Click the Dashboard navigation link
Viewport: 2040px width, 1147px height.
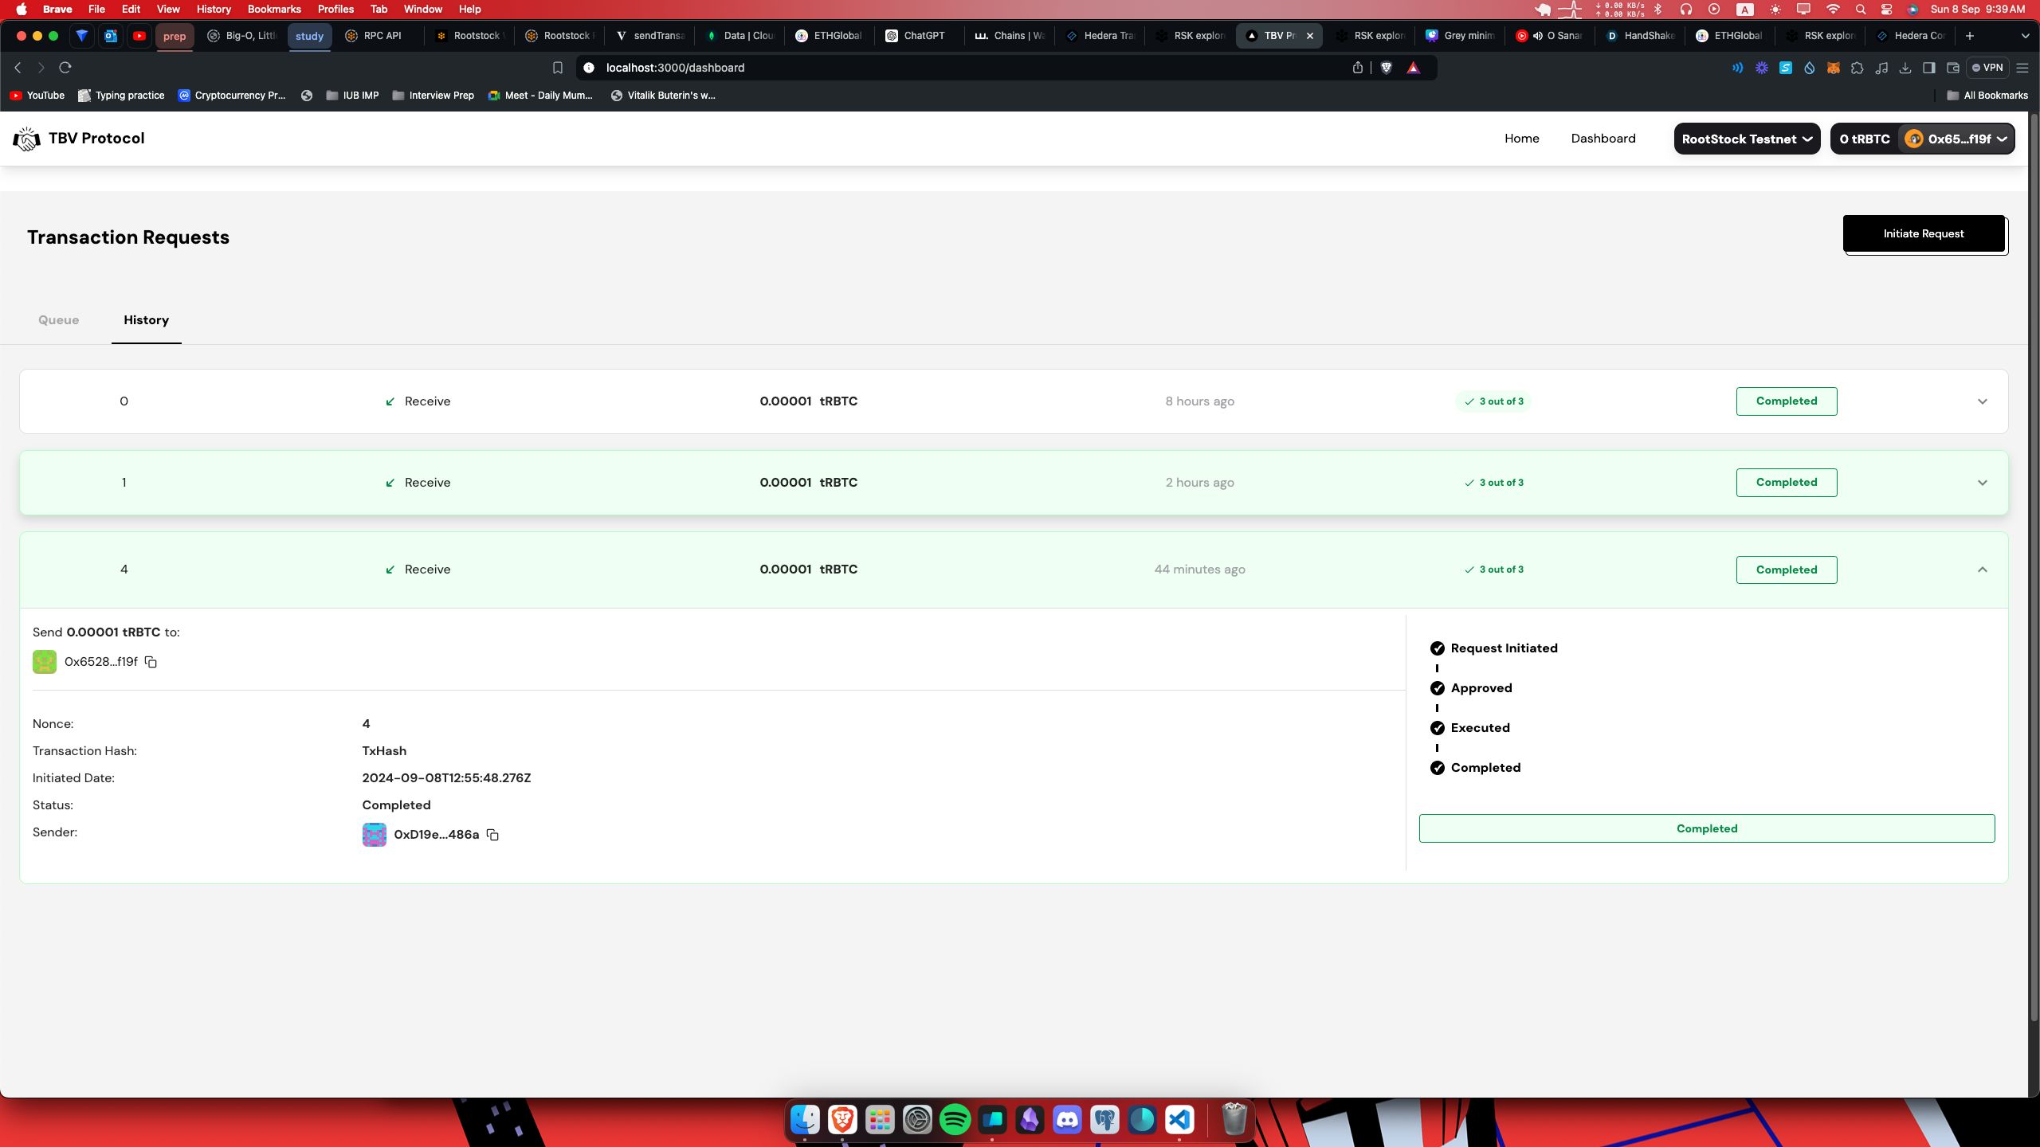click(x=1603, y=139)
